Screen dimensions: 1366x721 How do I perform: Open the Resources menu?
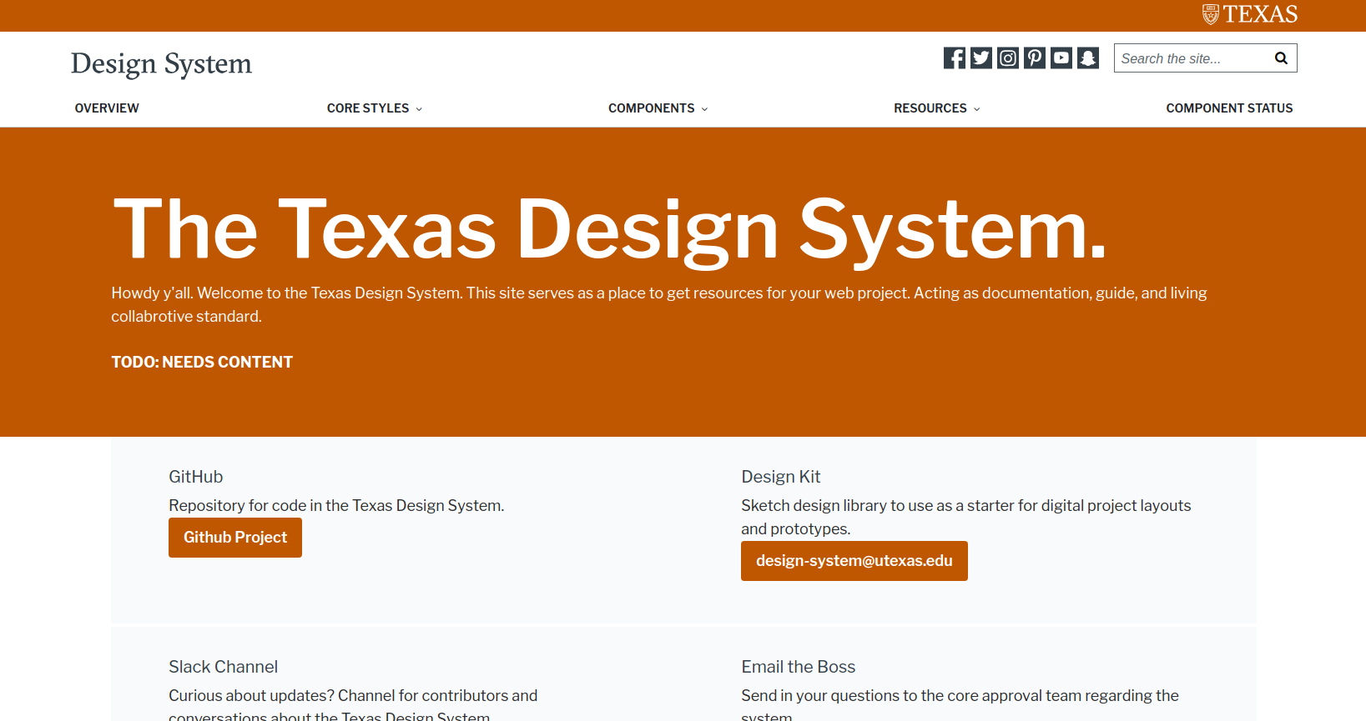coord(930,108)
